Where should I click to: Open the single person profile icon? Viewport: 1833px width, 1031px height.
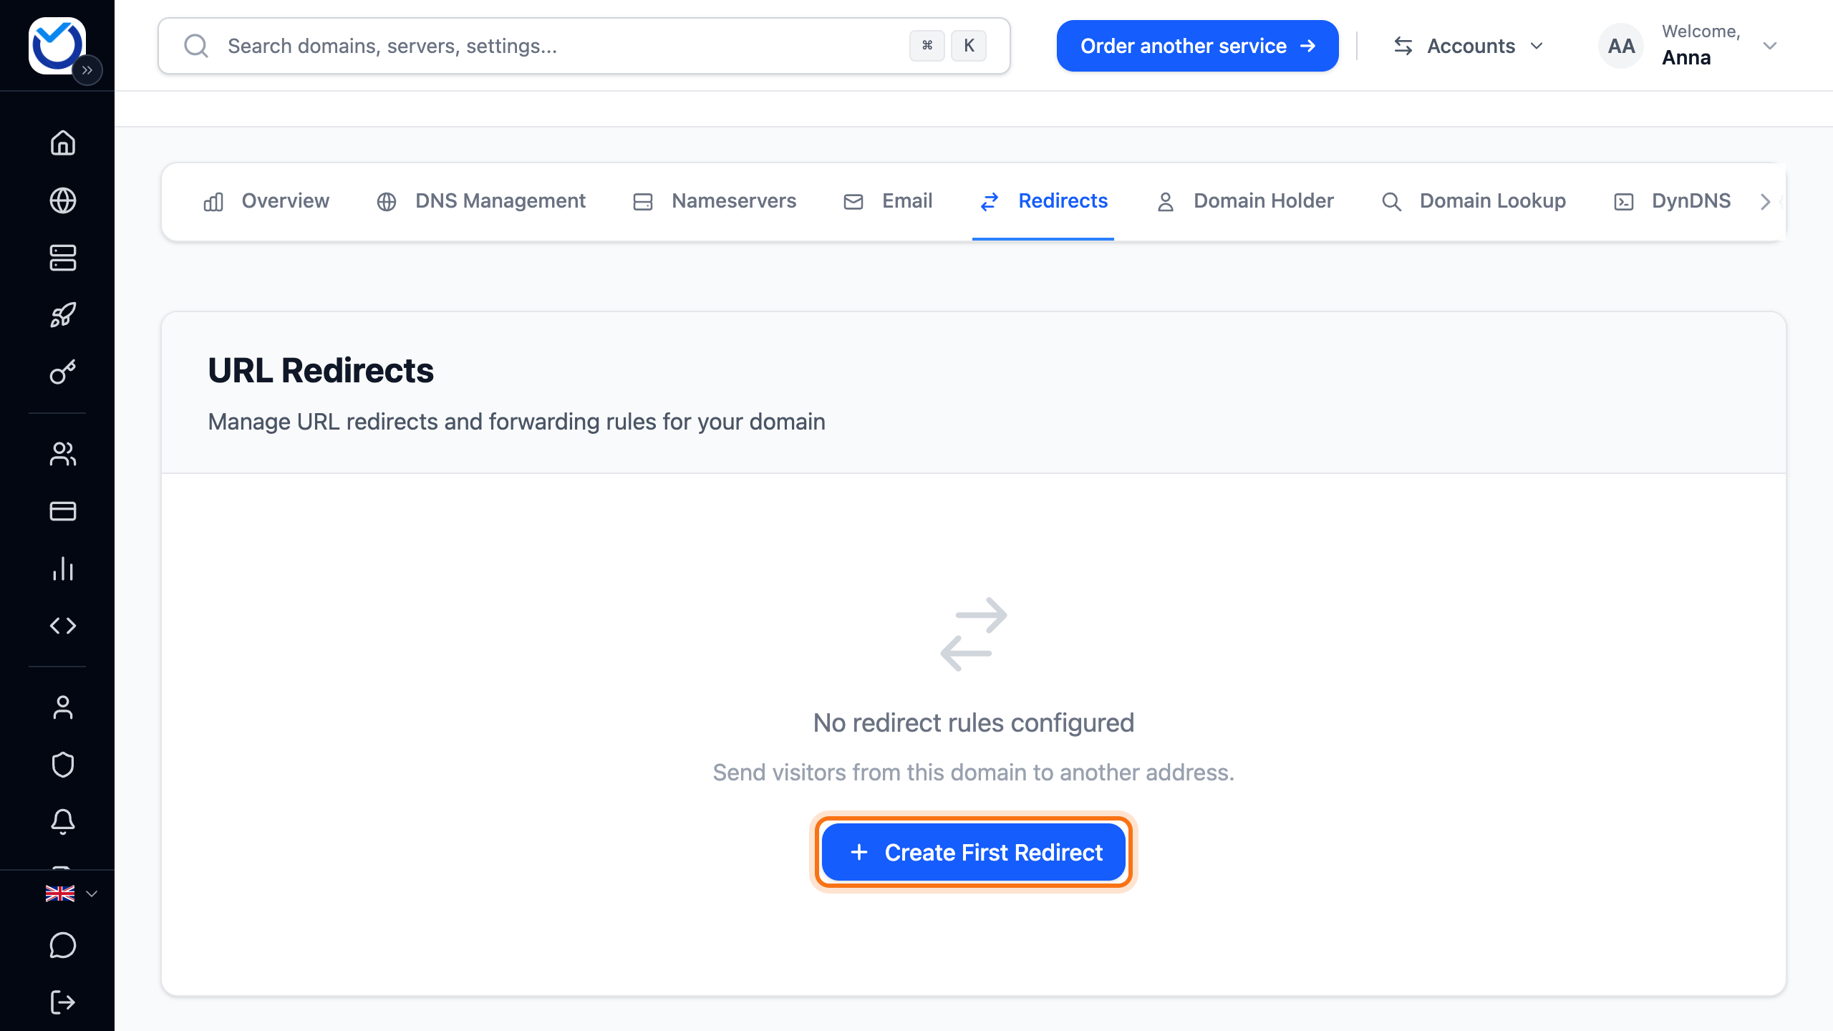pyautogui.click(x=63, y=707)
